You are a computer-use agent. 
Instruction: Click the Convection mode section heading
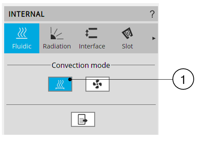(x=81, y=65)
